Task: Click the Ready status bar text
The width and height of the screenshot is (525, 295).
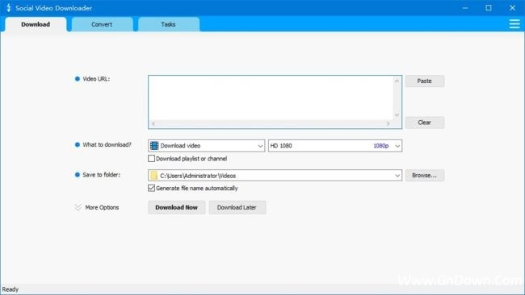Action: pos(10,289)
